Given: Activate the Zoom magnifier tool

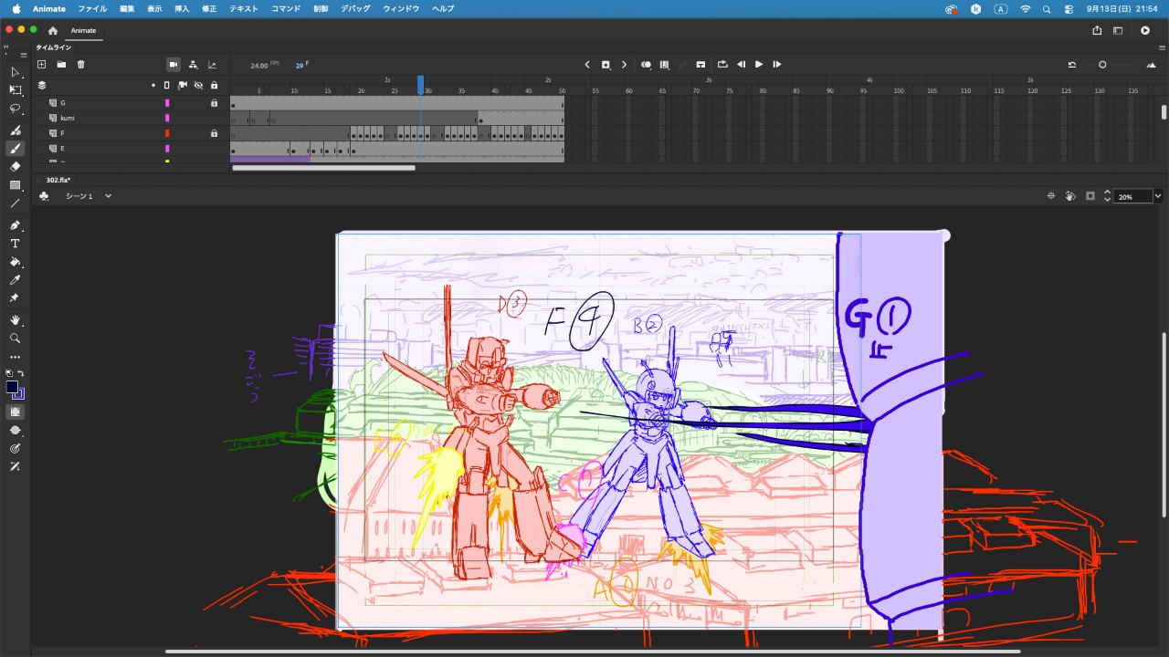Looking at the screenshot, I should click(x=15, y=339).
